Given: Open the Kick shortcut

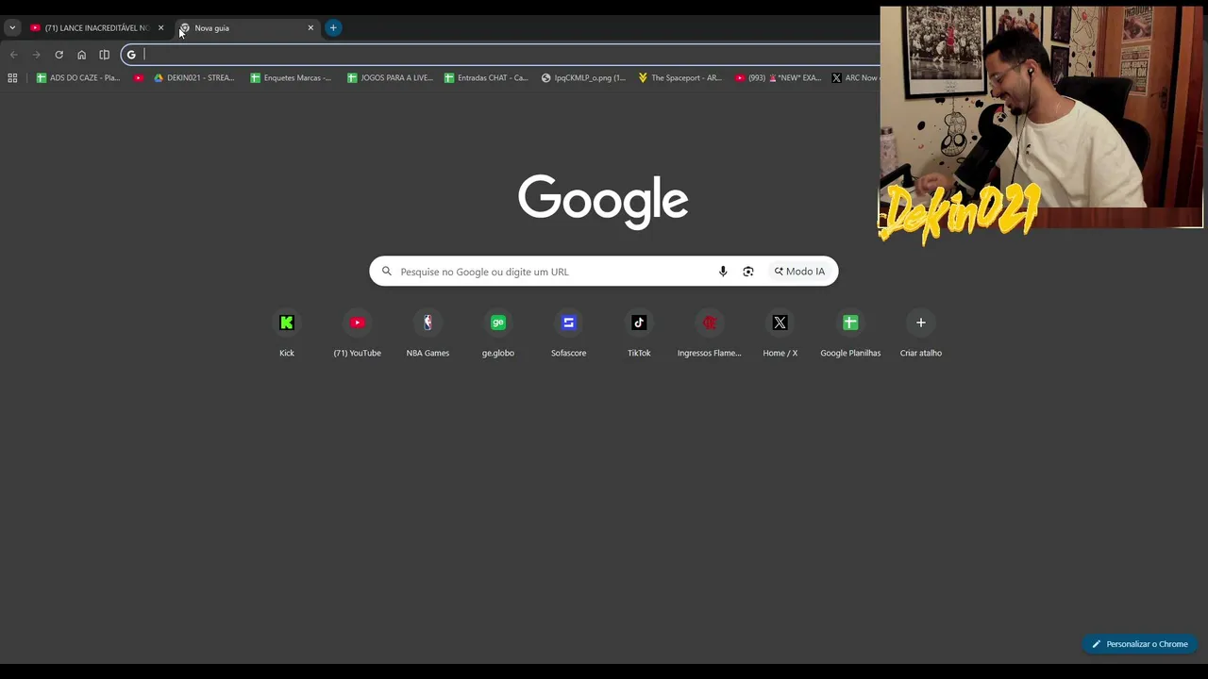Looking at the screenshot, I should (287, 334).
